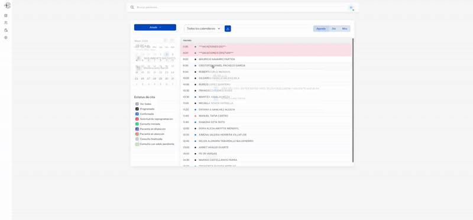Open BELEN ALONDRA TABARDILLO BALDENEBRO appointment
The image size is (473, 220).
[x=266, y=141]
